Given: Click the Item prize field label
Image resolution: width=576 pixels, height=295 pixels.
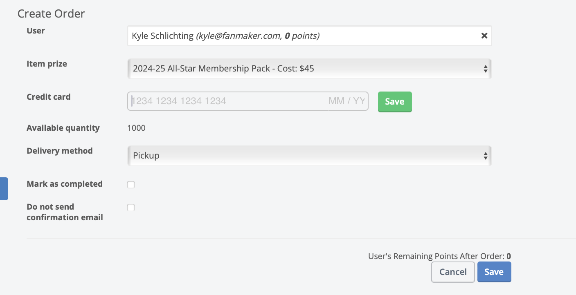Looking at the screenshot, I should point(47,64).
